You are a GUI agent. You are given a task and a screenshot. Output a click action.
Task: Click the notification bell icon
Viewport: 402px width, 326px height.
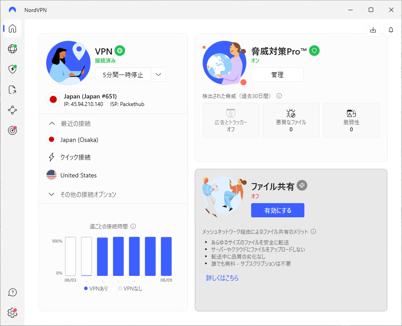[x=391, y=30]
